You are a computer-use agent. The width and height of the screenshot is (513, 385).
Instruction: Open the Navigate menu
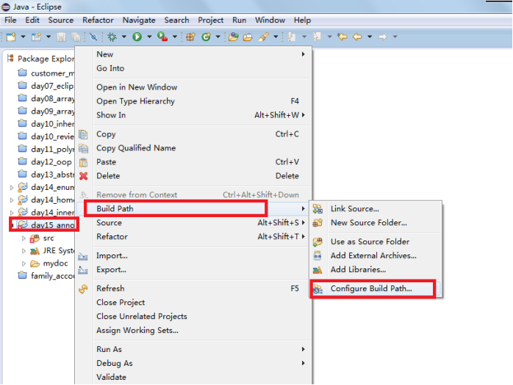[x=139, y=21]
